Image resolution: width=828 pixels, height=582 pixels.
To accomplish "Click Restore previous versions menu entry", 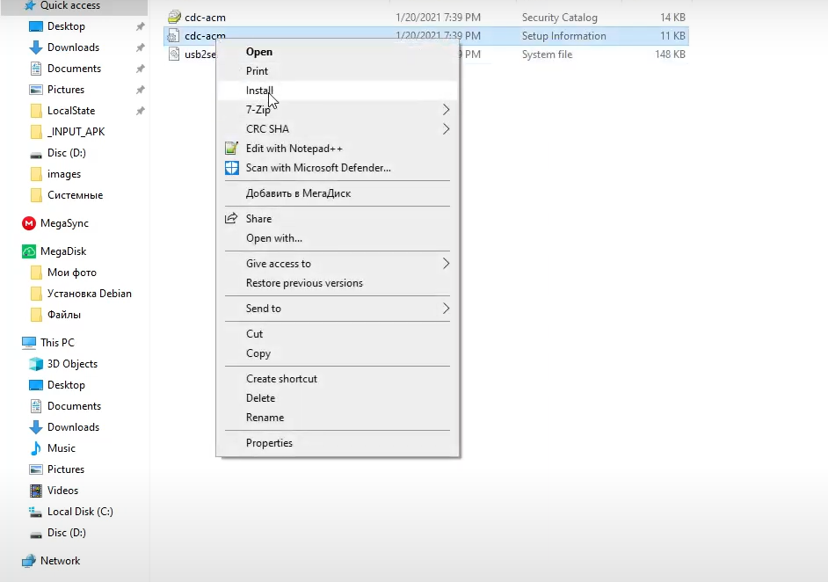I will pos(304,283).
